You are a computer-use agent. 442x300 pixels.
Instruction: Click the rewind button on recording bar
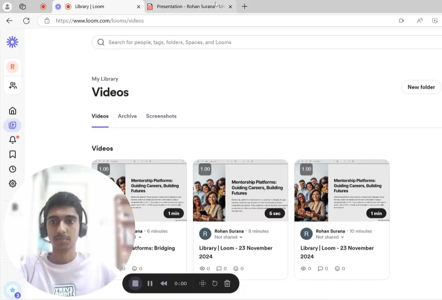coord(163,283)
